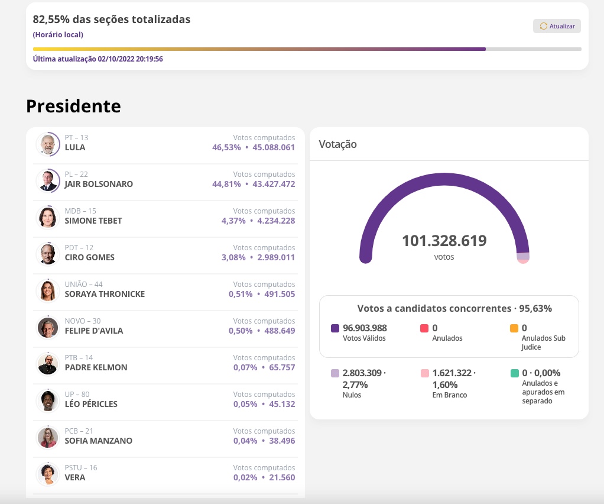Click Léo Péricles' candidate photo
Screen dimensions: 604x504
coord(47,400)
